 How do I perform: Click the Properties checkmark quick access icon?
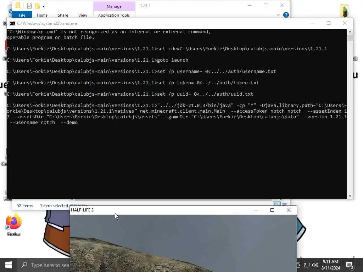[x=29, y=6]
